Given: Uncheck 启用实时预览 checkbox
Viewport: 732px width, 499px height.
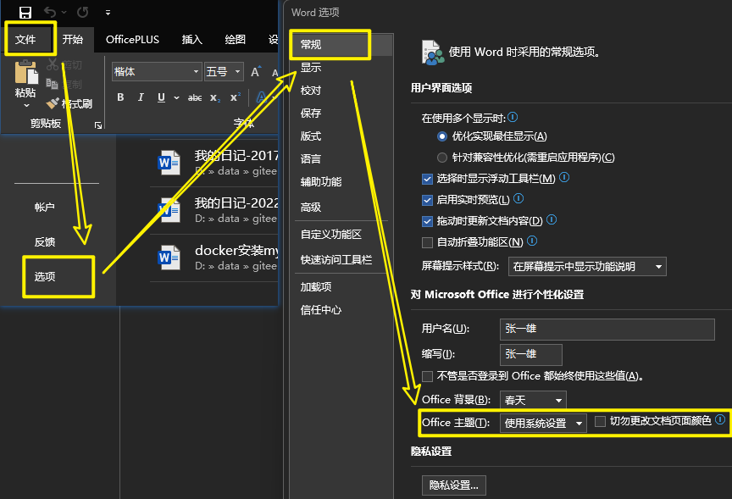Looking at the screenshot, I should (427, 200).
